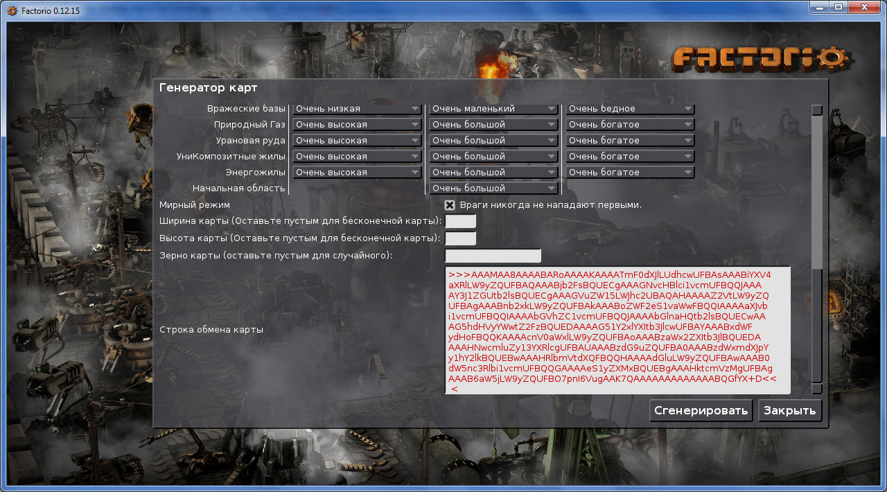Click the Враги никогда не нападают первыми label
This screenshot has height=492, width=887.
550,205
